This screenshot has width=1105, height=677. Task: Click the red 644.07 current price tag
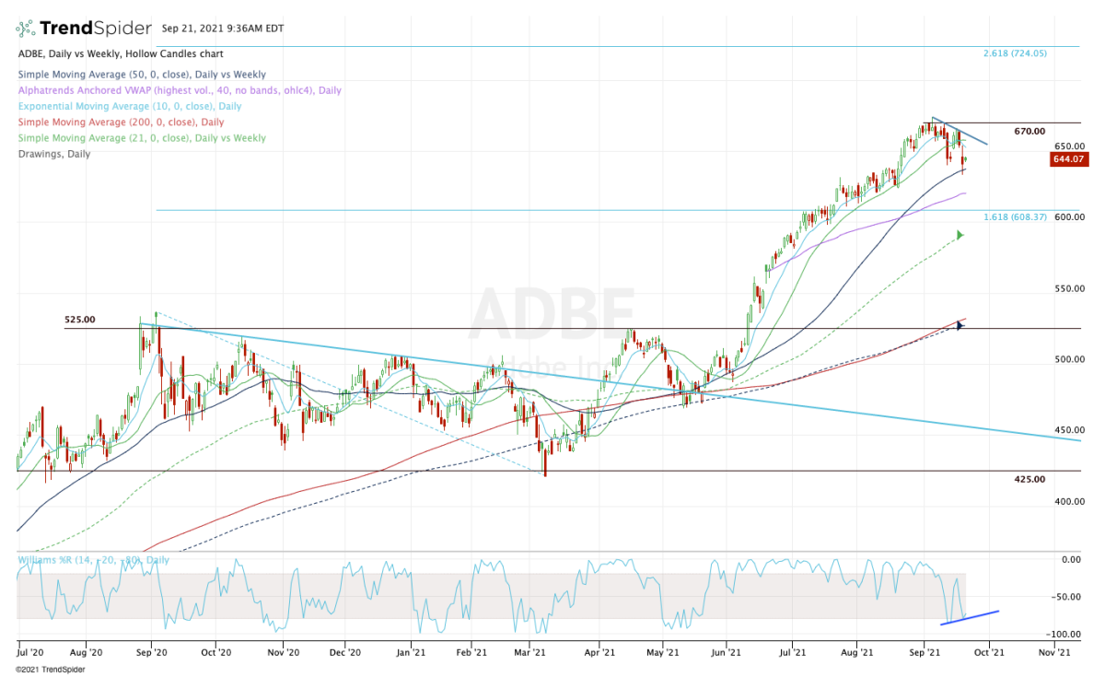[x=1068, y=159]
